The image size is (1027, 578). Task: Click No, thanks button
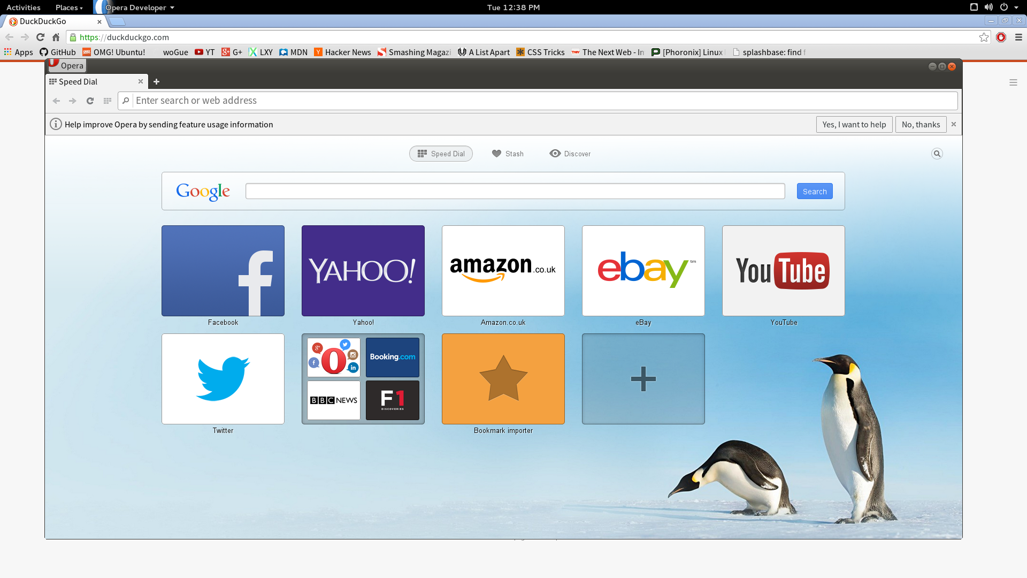point(921,124)
